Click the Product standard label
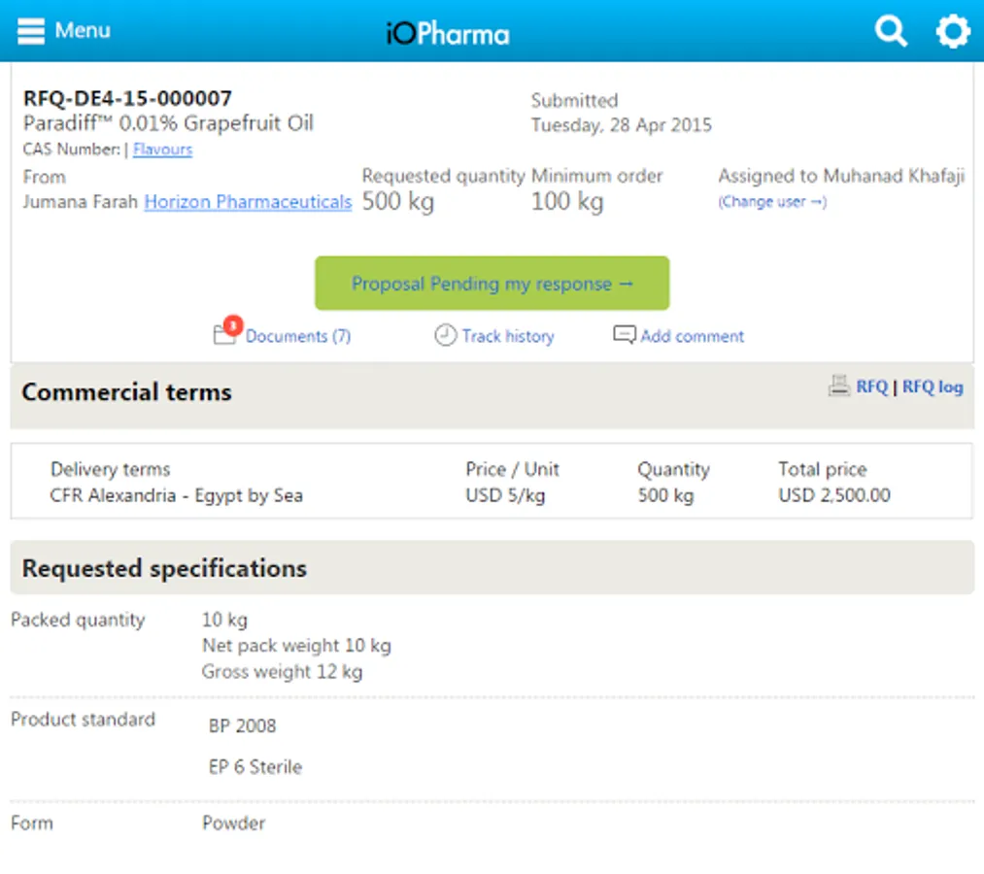This screenshot has width=984, height=874. coord(83,719)
